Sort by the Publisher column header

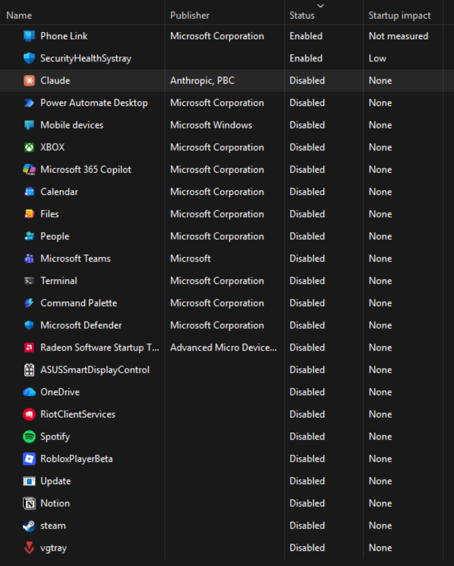(190, 15)
